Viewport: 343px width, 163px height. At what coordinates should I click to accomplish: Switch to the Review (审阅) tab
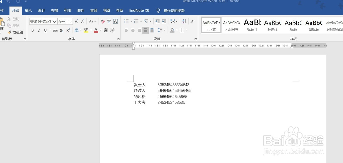point(93,11)
